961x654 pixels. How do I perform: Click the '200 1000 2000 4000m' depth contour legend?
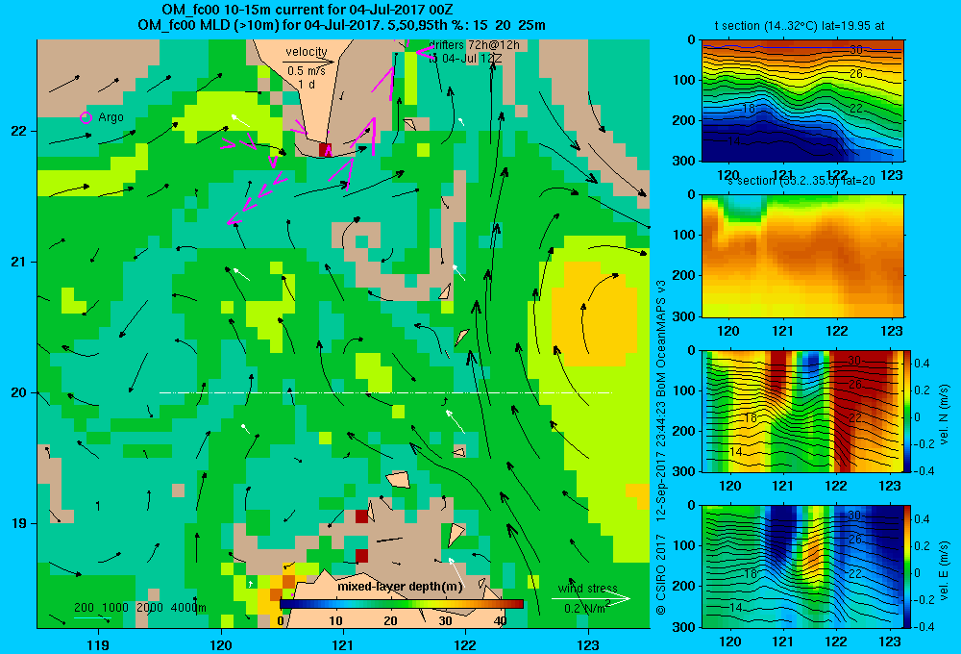[x=140, y=608]
